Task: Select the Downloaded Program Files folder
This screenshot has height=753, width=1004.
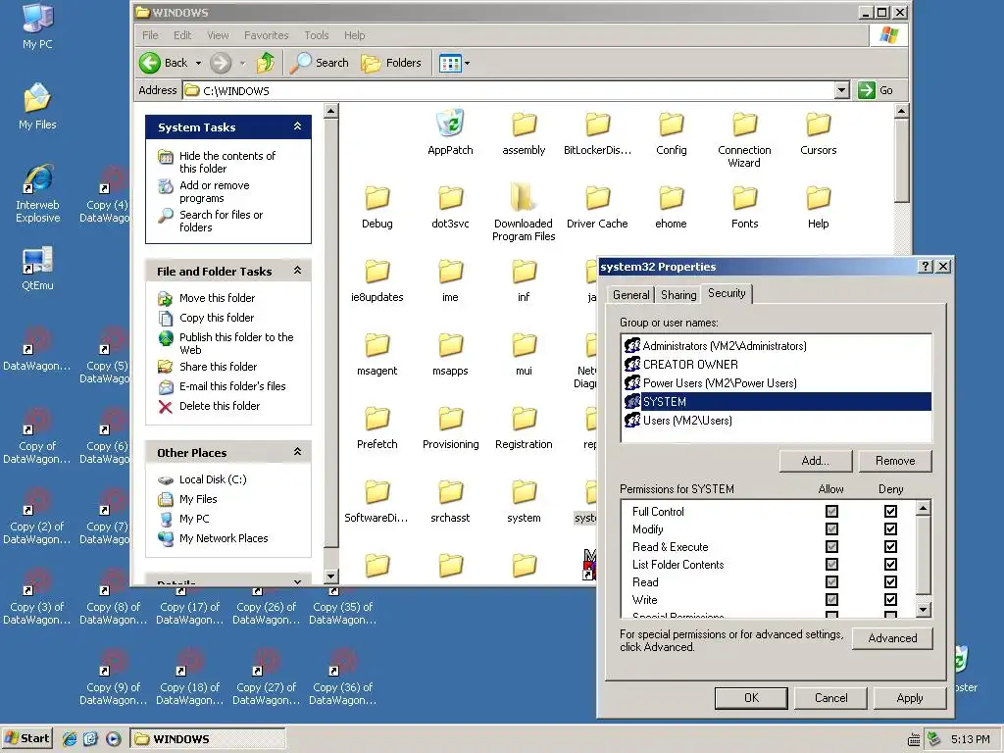Action: point(524,213)
